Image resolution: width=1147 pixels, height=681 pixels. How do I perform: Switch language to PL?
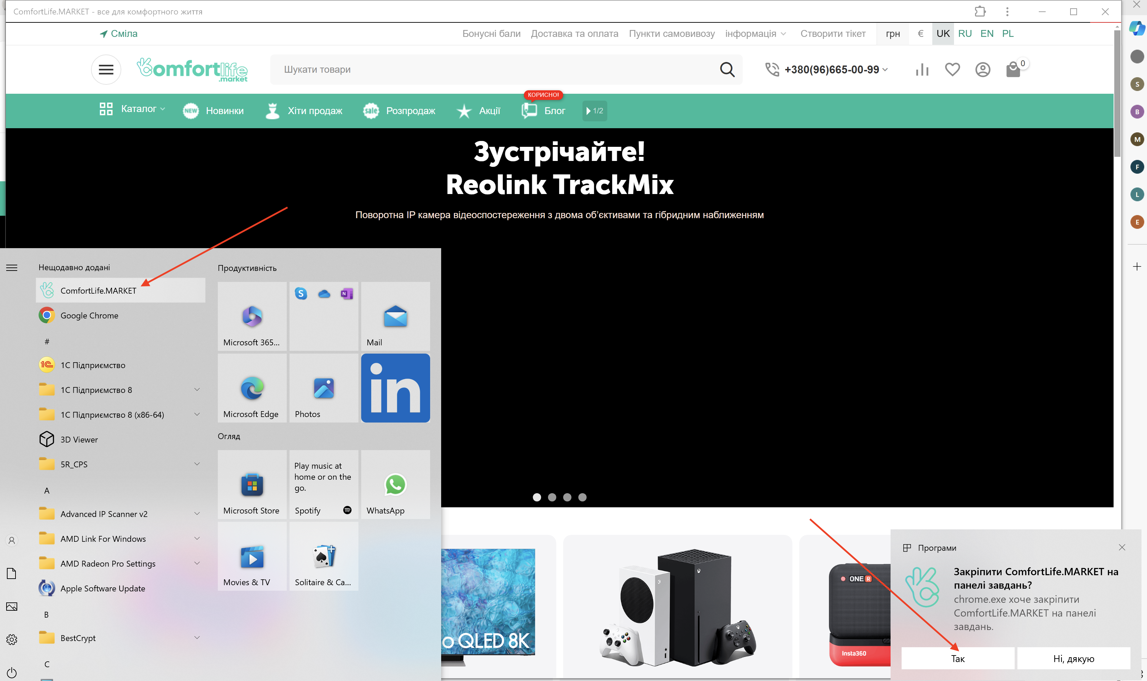click(x=1007, y=33)
